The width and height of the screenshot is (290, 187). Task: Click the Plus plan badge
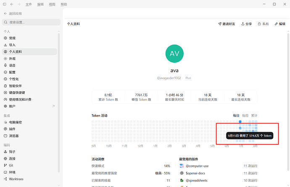click(188, 78)
